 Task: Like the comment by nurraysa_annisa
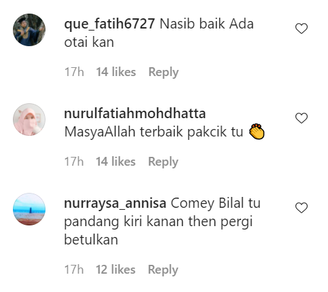tap(302, 208)
